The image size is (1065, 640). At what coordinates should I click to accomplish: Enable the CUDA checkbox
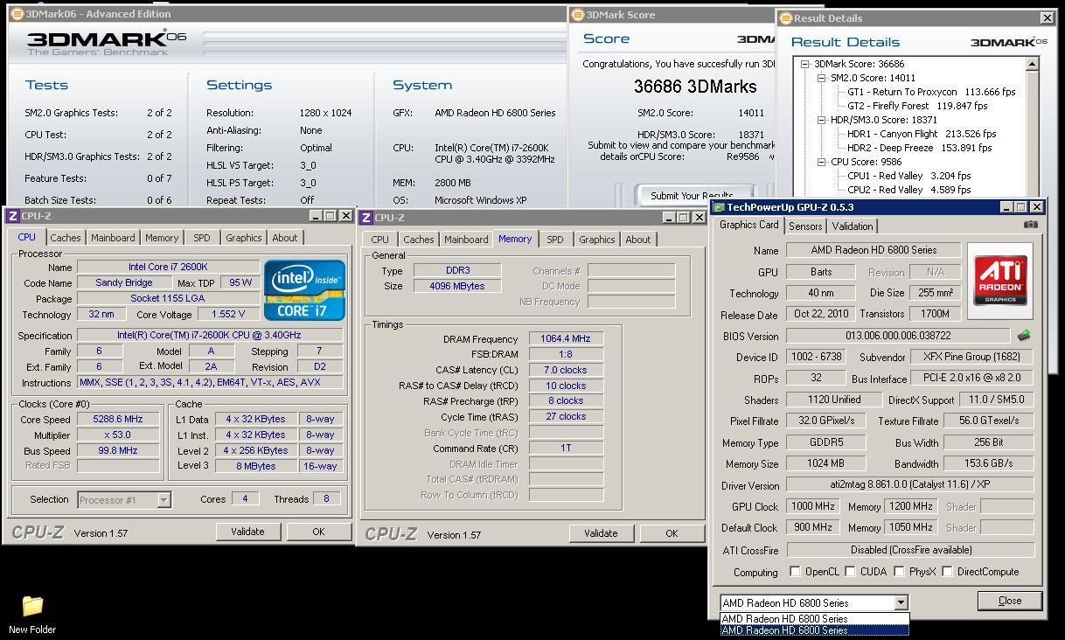(x=850, y=572)
